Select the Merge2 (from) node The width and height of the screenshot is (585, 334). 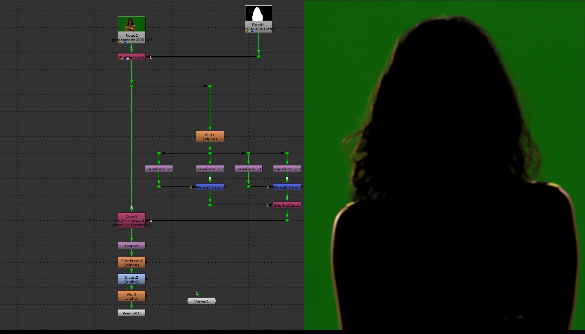[287, 187]
